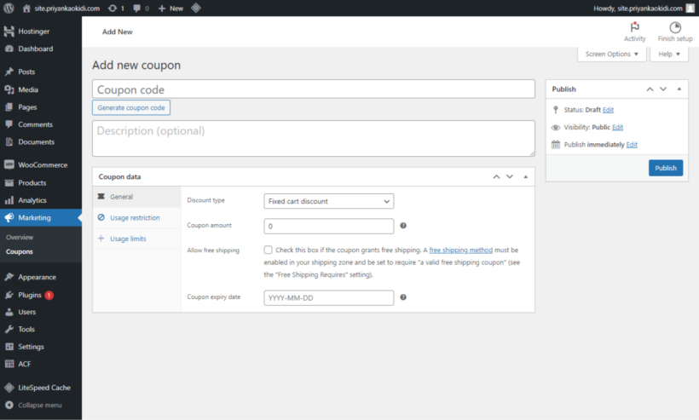Click the diamond icon in admin bar

tap(196, 8)
